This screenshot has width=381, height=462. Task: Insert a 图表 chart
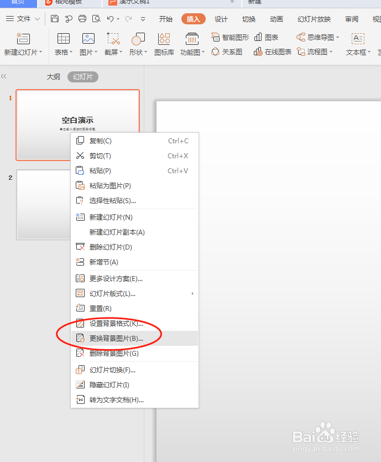tap(266, 38)
